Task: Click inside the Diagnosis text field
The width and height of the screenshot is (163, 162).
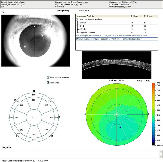Action: (x=80, y=154)
